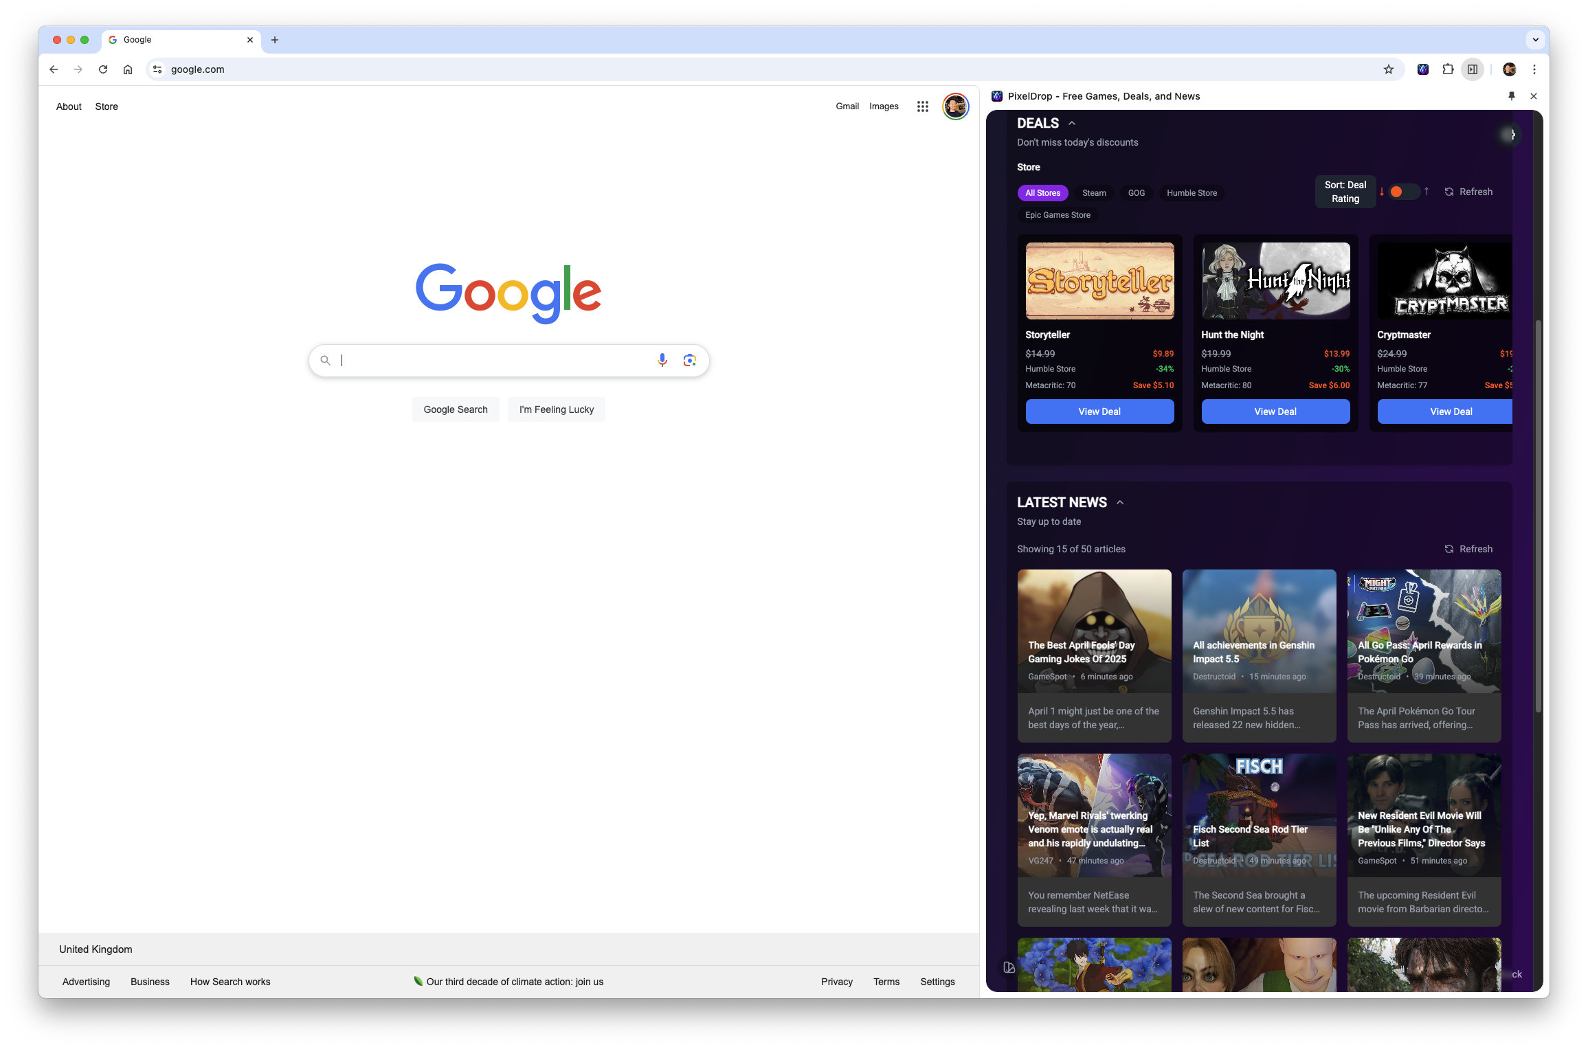Image resolution: width=1588 pixels, height=1049 pixels.
Task: Open Google Lens image search icon
Action: 689,360
